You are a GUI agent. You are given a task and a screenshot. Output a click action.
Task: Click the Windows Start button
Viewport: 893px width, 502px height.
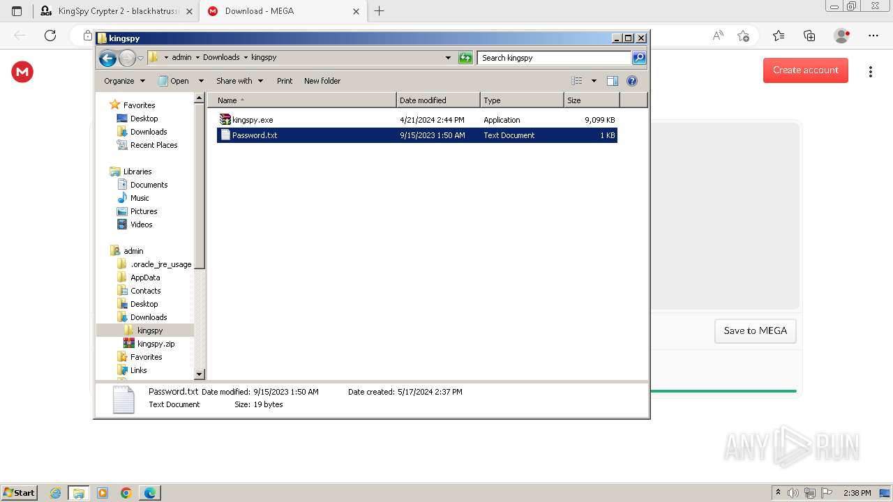[19, 492]
